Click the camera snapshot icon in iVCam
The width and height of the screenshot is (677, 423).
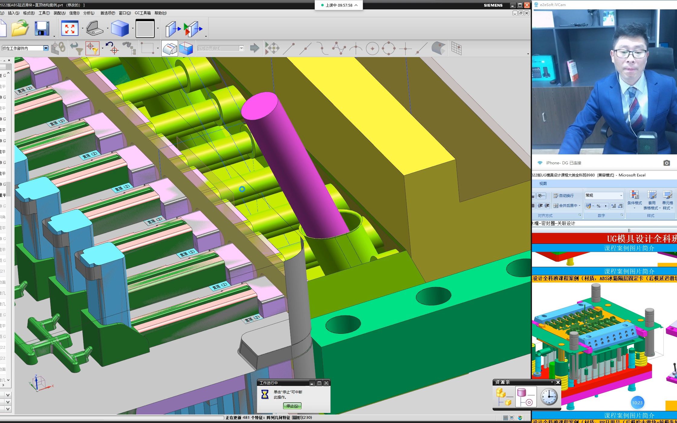[x=667, y=163]
